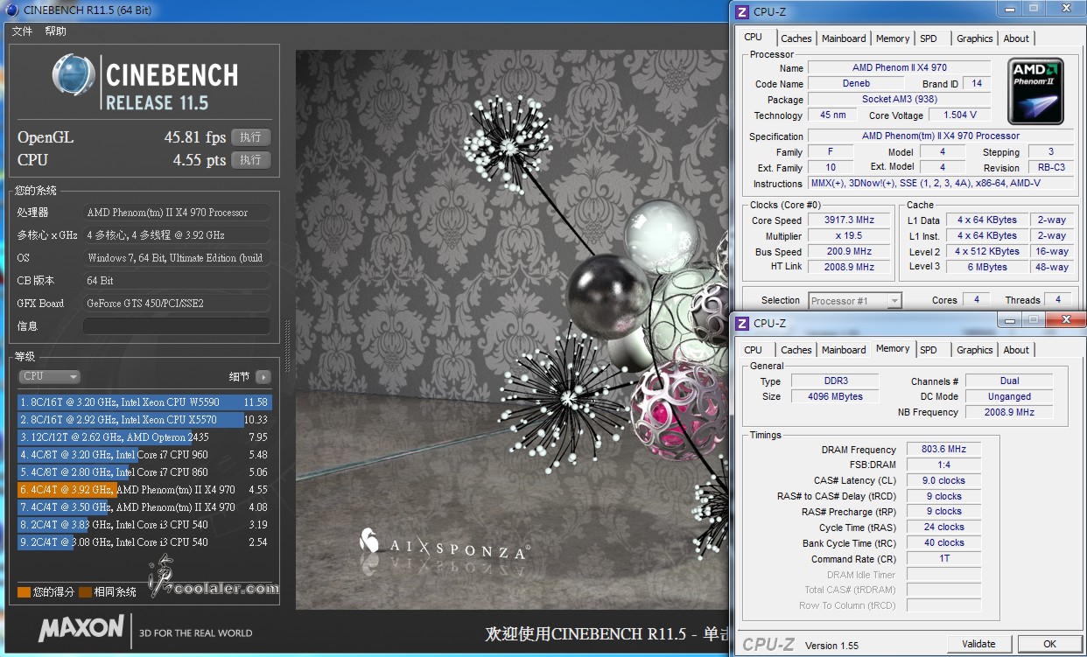Select the Intel Core i7 CPU 960 ranking row

coord(144,455)
